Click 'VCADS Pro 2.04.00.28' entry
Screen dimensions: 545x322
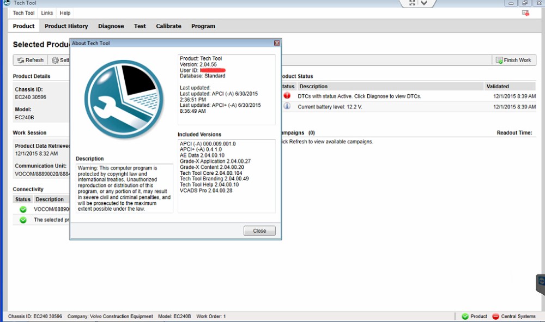206,190
